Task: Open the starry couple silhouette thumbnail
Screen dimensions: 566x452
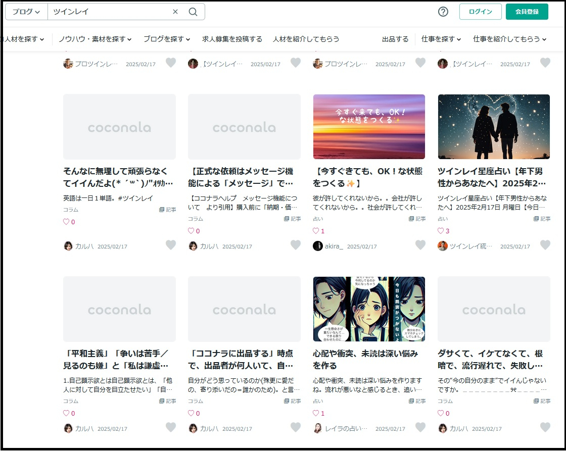Action: pos(494,127)
